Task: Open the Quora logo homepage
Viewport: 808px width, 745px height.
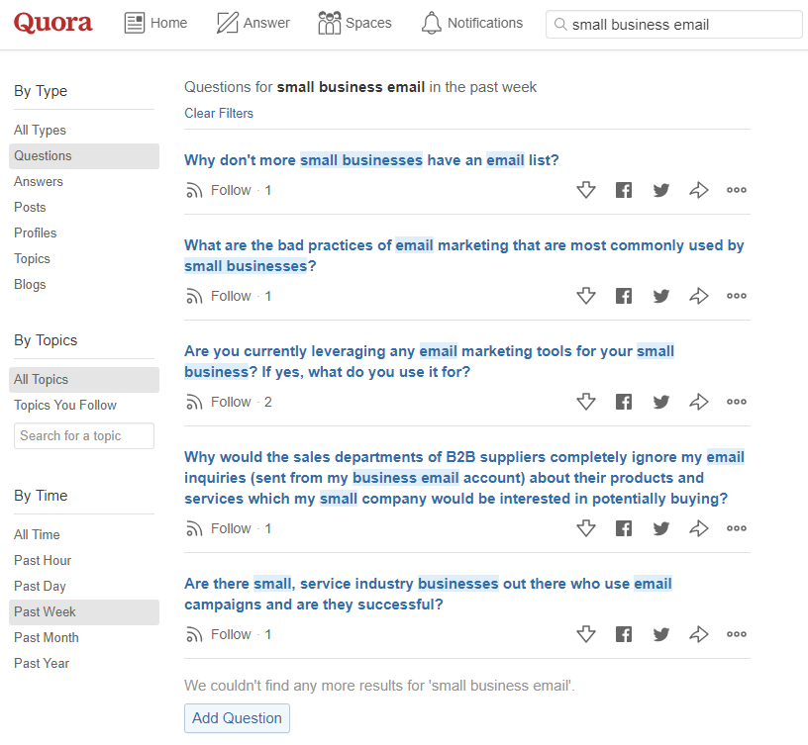Action: [x=53, y=23]
